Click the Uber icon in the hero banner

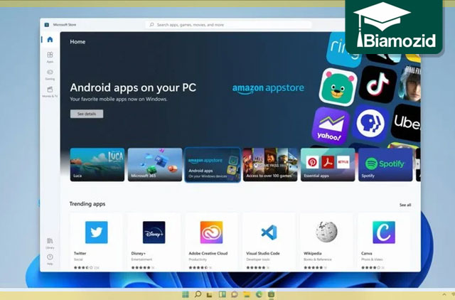tap(406, 122)
